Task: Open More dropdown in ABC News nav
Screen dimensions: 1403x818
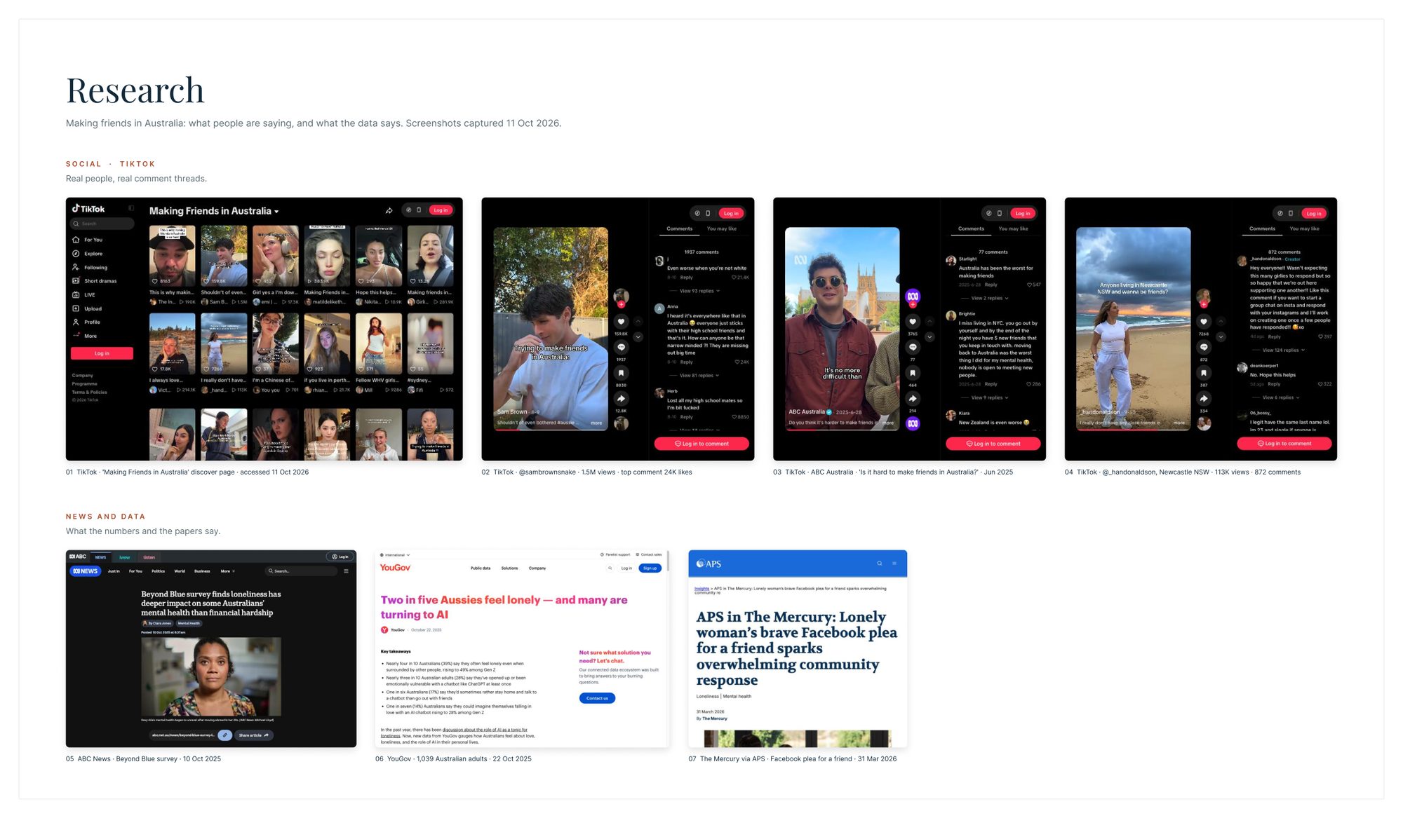Action: [x=227, y=571]
